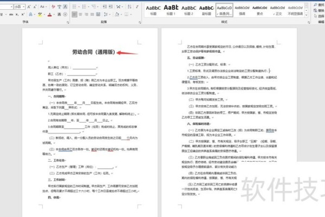Open the Change Case (Aa) menu
Image resolution: width=325 pixels, height=217 pixels.
pyautogui.click(x=43, y=7)
